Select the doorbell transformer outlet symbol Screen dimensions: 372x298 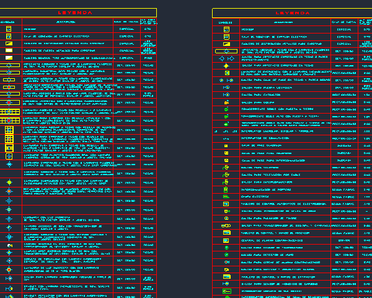coord(226,225)
